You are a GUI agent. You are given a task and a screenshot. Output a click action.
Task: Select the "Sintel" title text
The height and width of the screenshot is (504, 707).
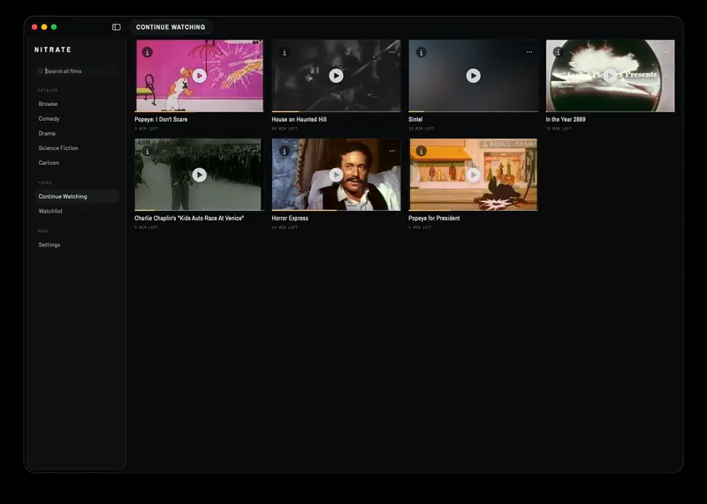click(415, 119)
